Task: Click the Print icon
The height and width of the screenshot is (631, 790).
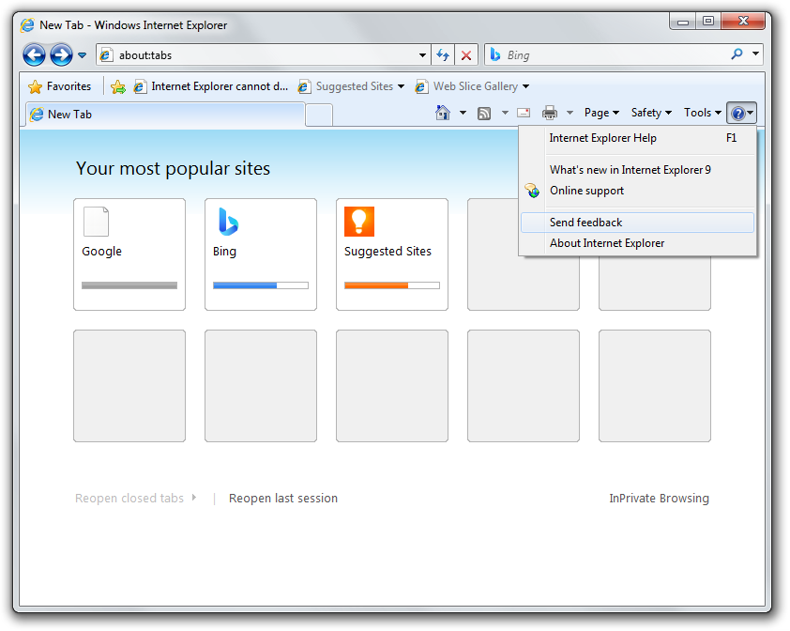Action: point(550,113)
